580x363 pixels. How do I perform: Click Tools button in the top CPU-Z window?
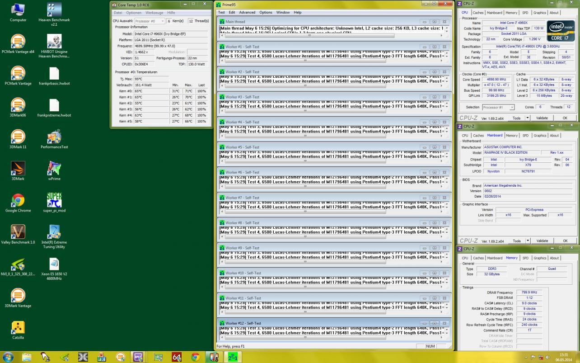[x=516, y=118]
